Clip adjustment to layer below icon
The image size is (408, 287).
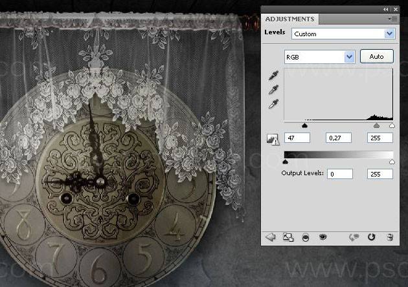point(306,237)
